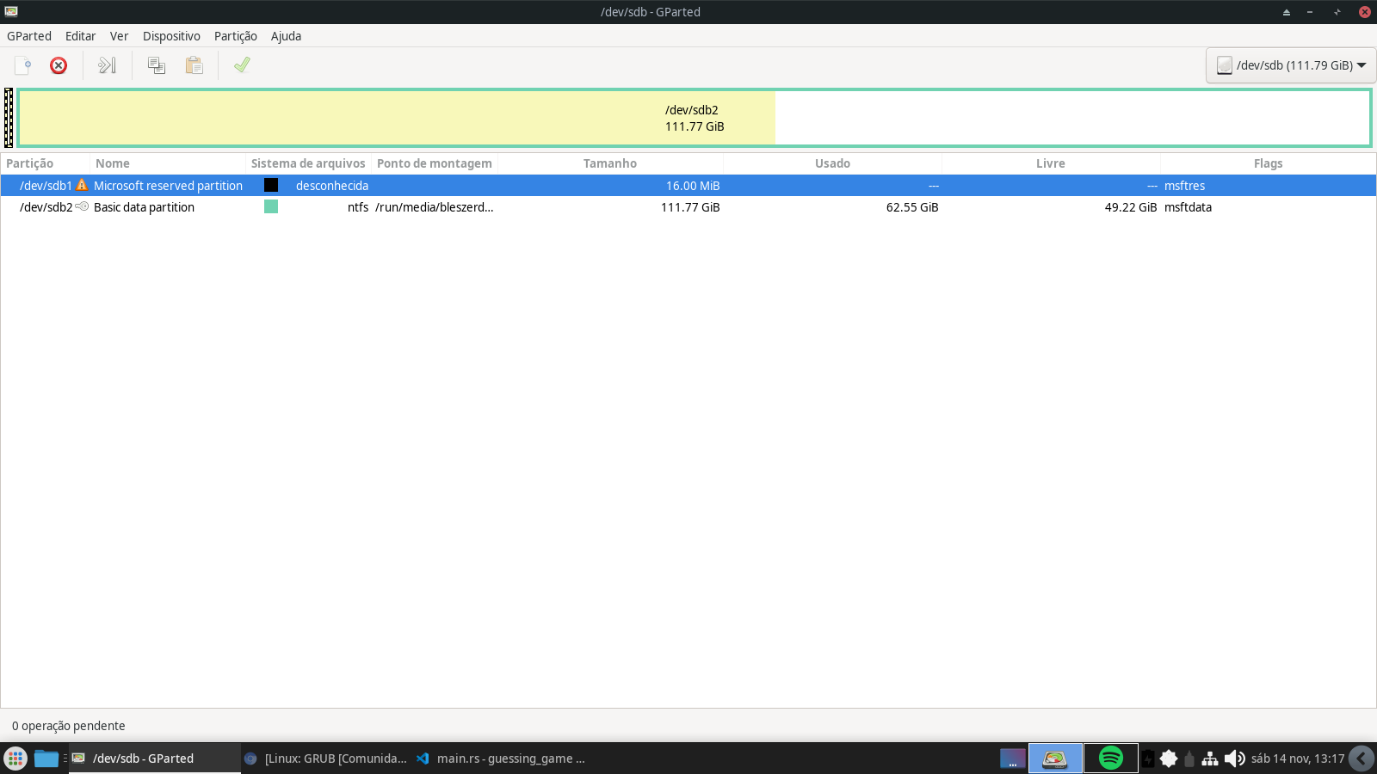Click the battery power tray icon
This screenshot has height=774, width=1377.
[1148, 759]
